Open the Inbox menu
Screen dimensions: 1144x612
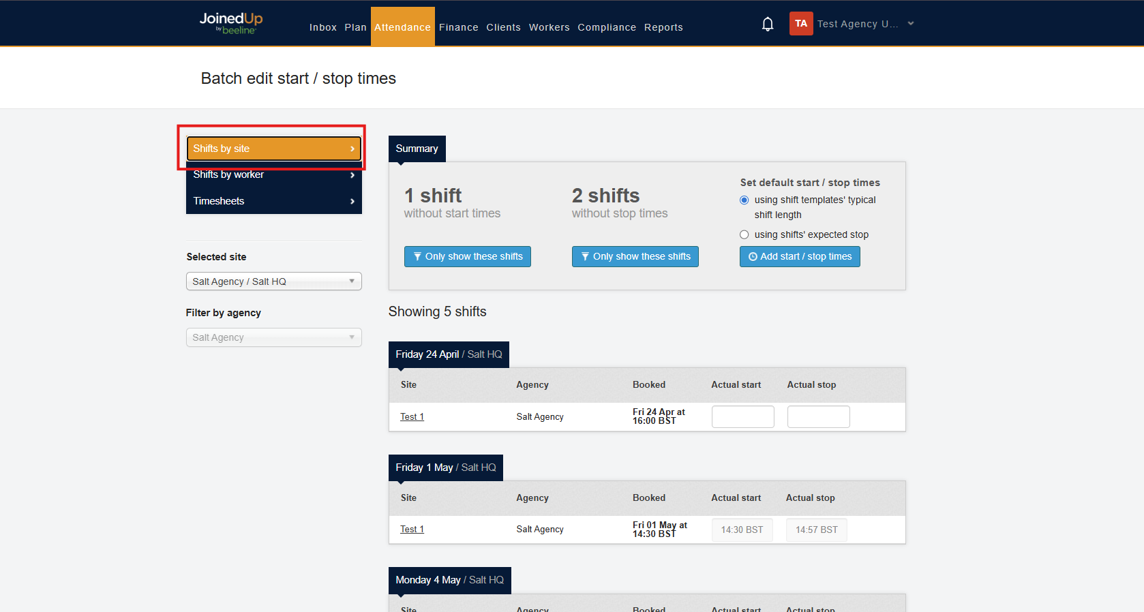pos(323,27)
